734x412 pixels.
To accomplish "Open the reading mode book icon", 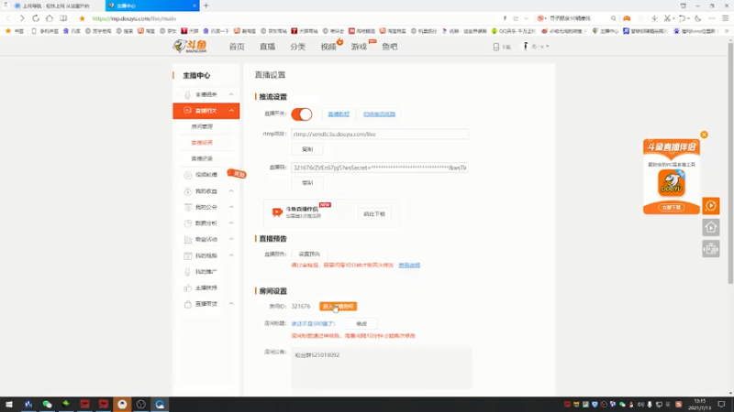I will [x=63, y=18].
